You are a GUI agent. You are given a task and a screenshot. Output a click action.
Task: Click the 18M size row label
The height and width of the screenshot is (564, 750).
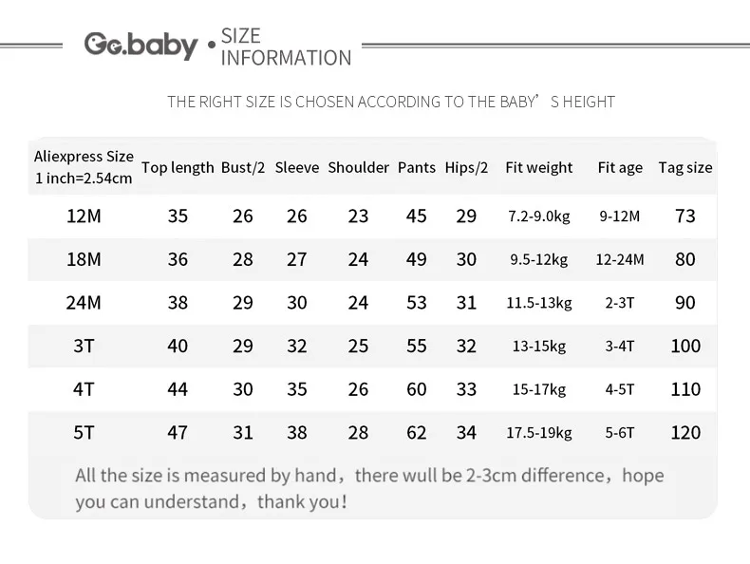coord(84,259)
